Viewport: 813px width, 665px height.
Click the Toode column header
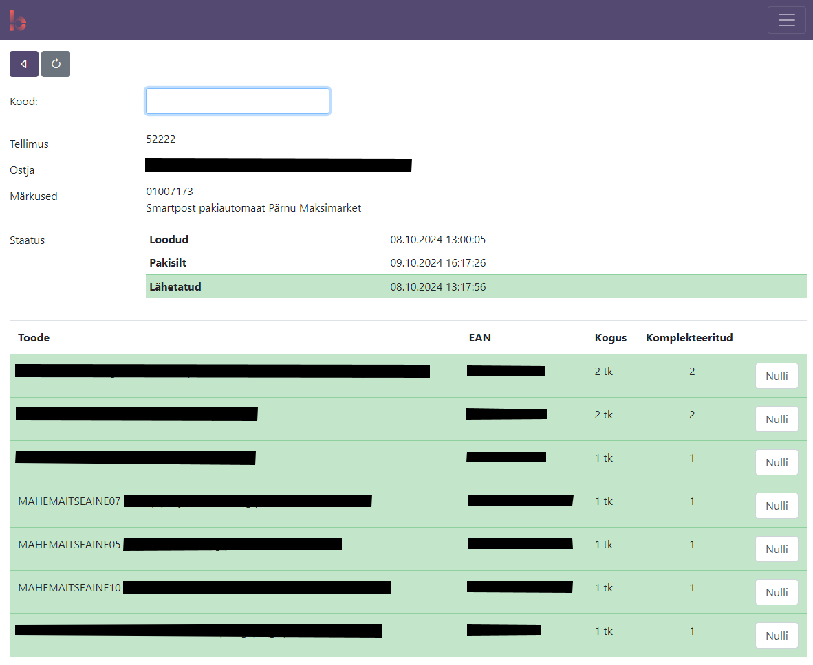tap(34, 338)
